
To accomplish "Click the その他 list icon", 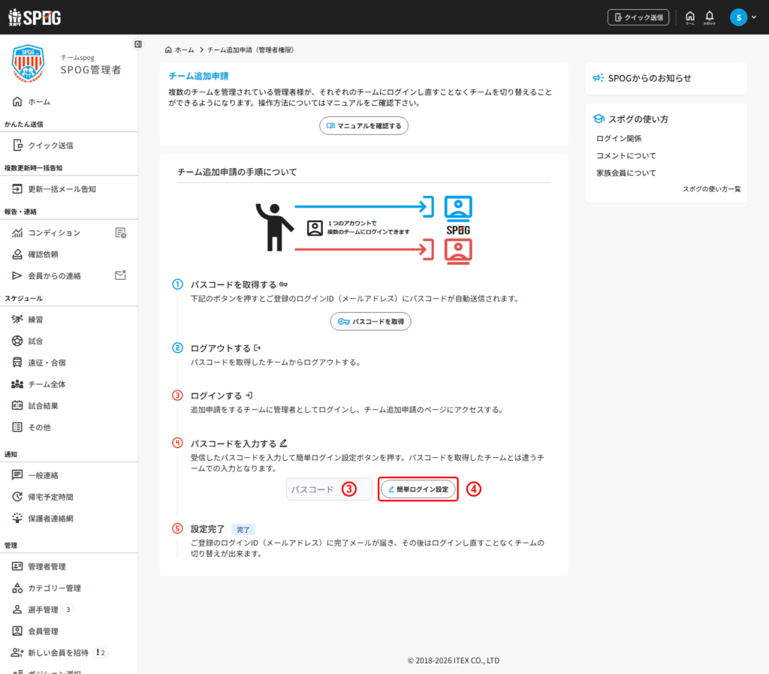I will [x=17, y=427].
